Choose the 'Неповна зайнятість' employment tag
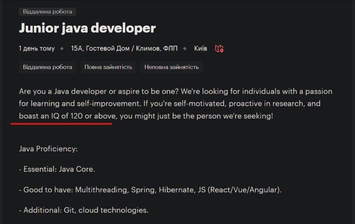Image resolution: width=355 pixels, height=224 pixels. [x=171, y=67]
